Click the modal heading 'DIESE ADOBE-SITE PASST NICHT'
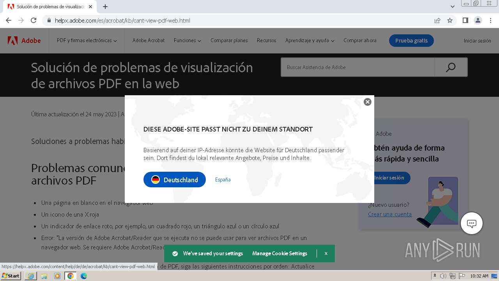This screenshot has width=499, height=281. click(x=228, y=129)
